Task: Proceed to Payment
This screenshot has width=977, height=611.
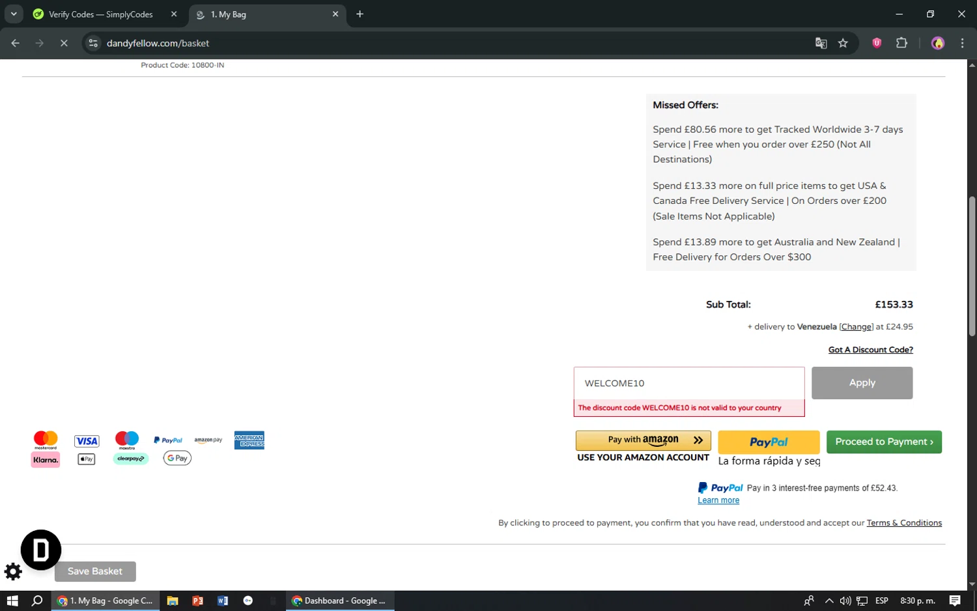Action: [x=884, y=442]
